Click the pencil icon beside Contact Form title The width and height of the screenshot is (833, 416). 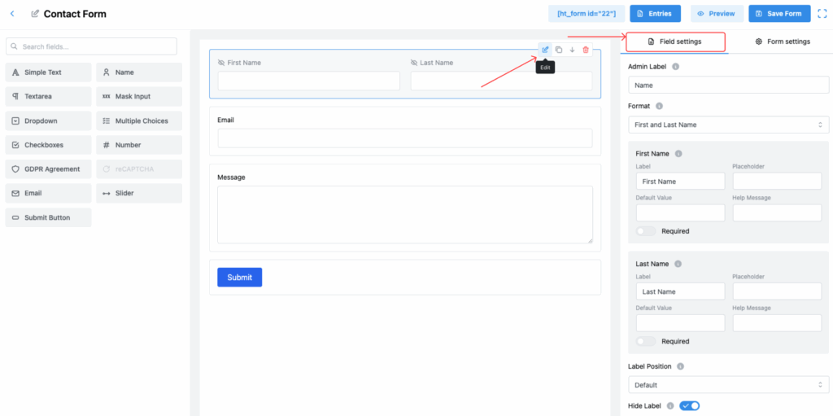pos(35,14)
